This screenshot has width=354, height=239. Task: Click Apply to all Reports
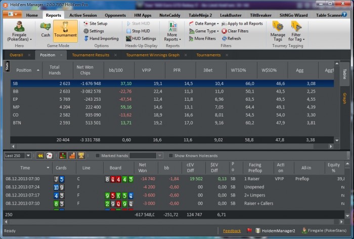point(242,23)
